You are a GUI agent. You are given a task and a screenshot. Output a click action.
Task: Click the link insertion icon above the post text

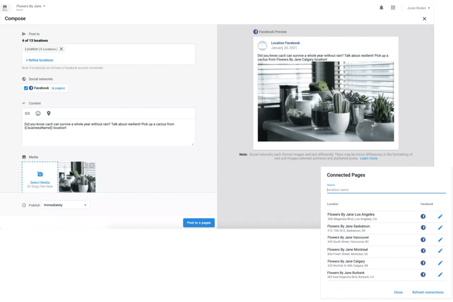click(27, 113)
